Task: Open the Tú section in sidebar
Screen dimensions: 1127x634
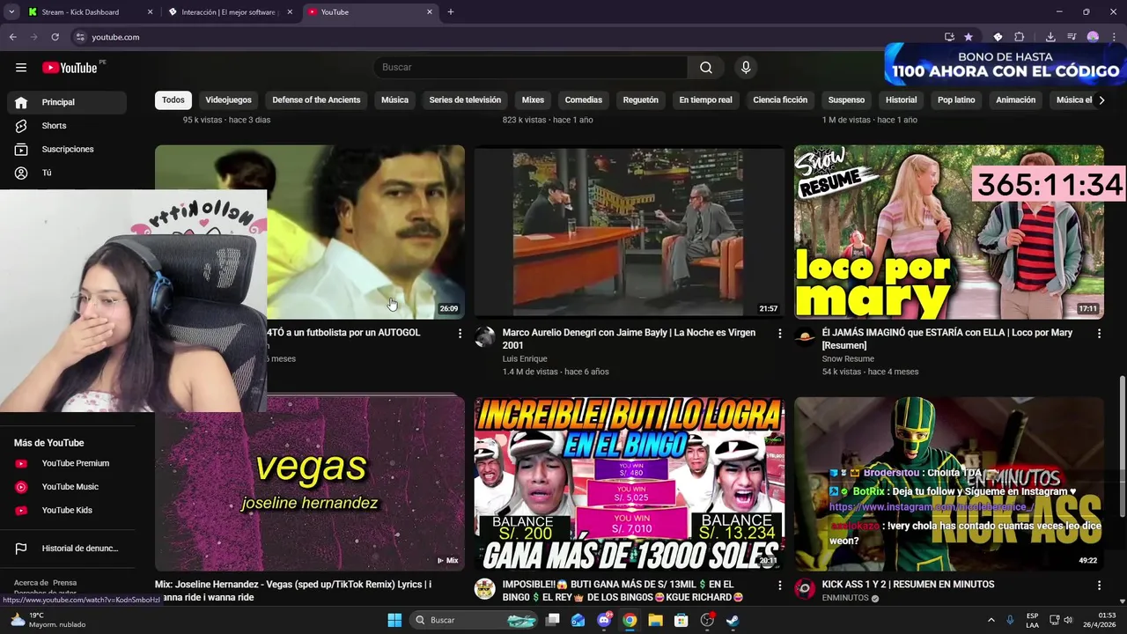Action: pos(67,173)
